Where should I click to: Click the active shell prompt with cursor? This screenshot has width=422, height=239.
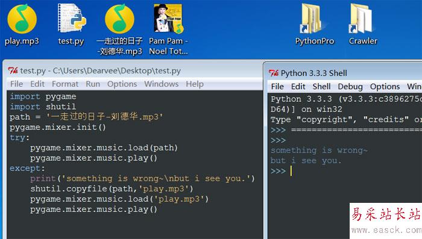(x=282, y=171)
